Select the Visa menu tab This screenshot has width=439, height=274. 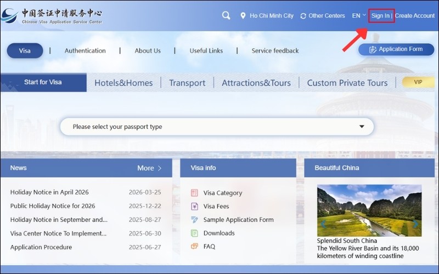coord(25,50)
